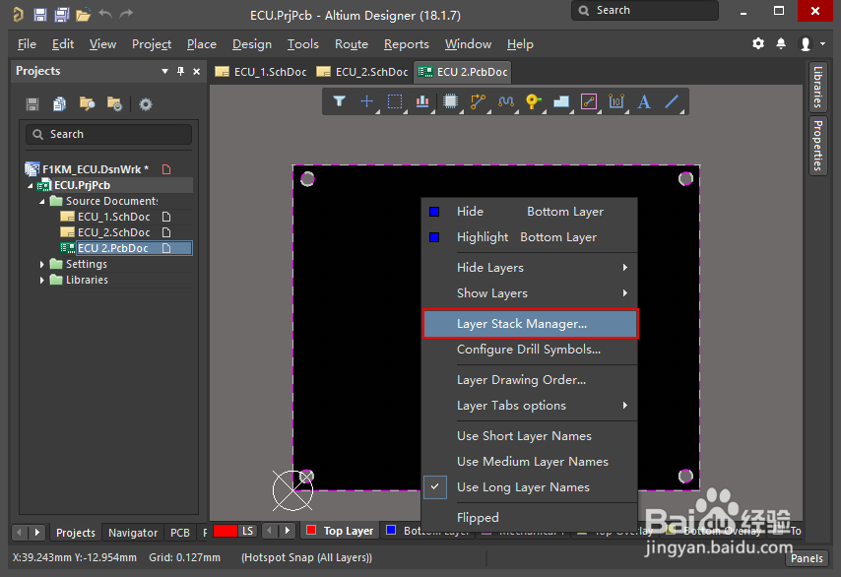Switch to the ECU_1.SchDoc tab

(x=261, y=72)
